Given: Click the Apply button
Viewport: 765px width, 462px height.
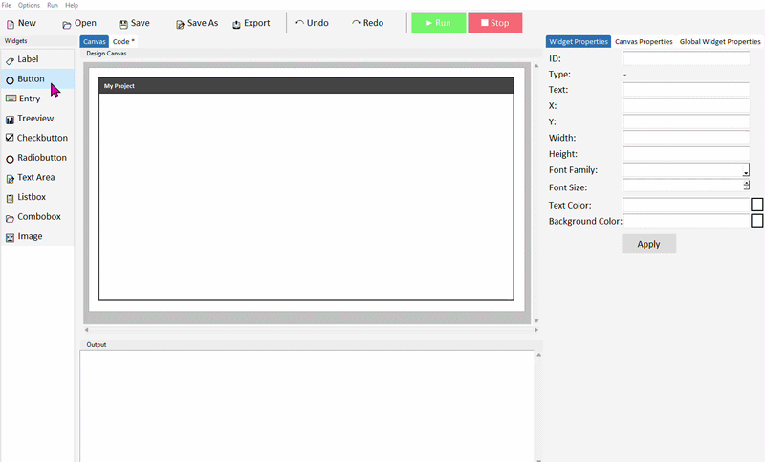Looking at the screenshot, I should click(649, 244).
